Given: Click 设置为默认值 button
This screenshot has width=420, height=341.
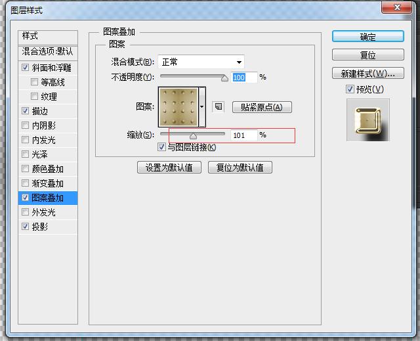Looking at the screenshot, I should [x=169, y=168].
